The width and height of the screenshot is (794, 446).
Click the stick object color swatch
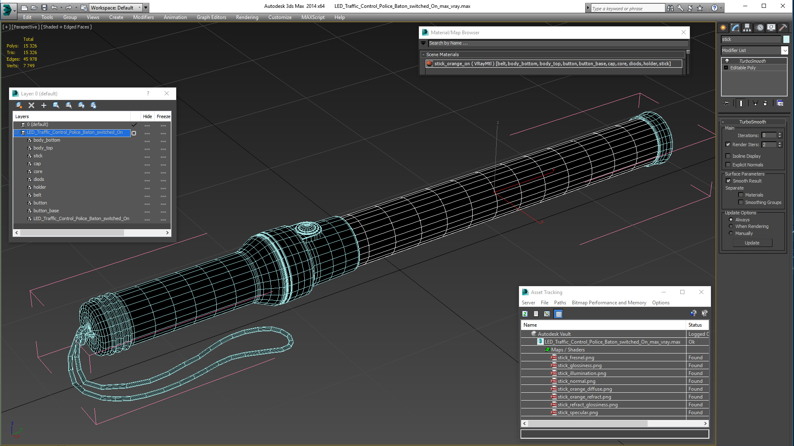(x=786, y=39)
